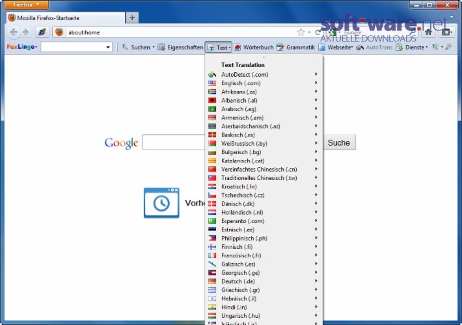Select Afrikaans (.za) menu entry
462x325 pixels.
(264, 92)
